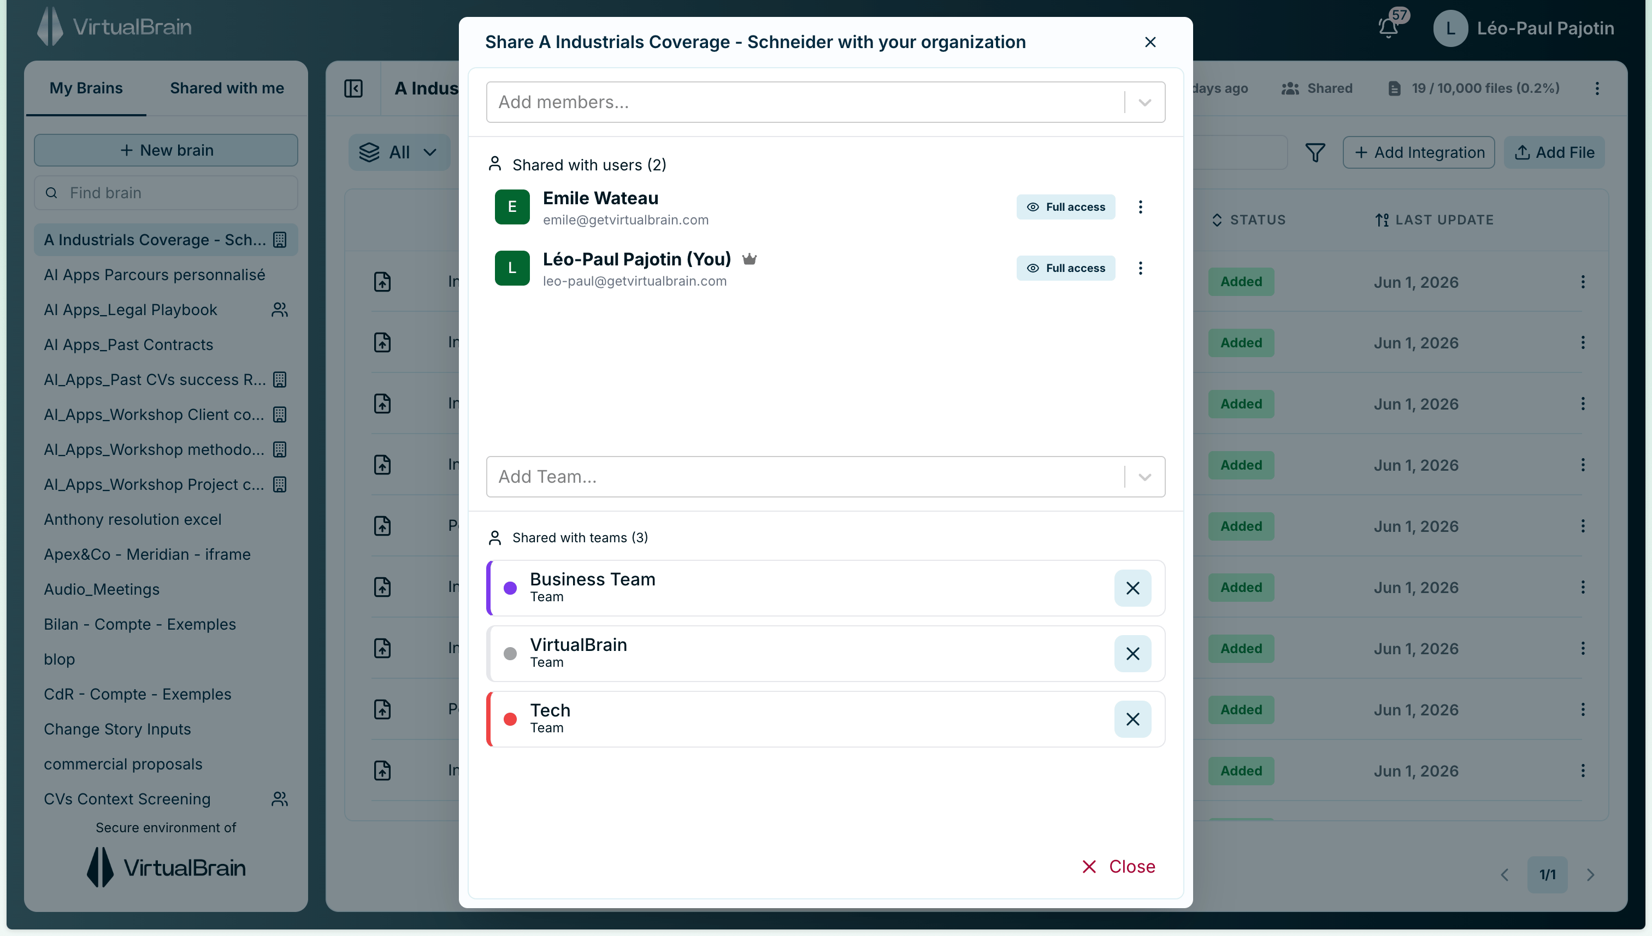Collapse the sidebar panel toggle icon
Viewport: 1652px width, 936px height.
pos(353,88)
